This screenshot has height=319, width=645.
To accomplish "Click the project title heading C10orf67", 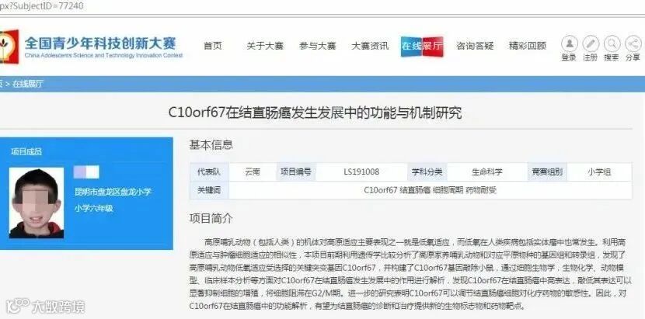I will click(x=315, y=113).
